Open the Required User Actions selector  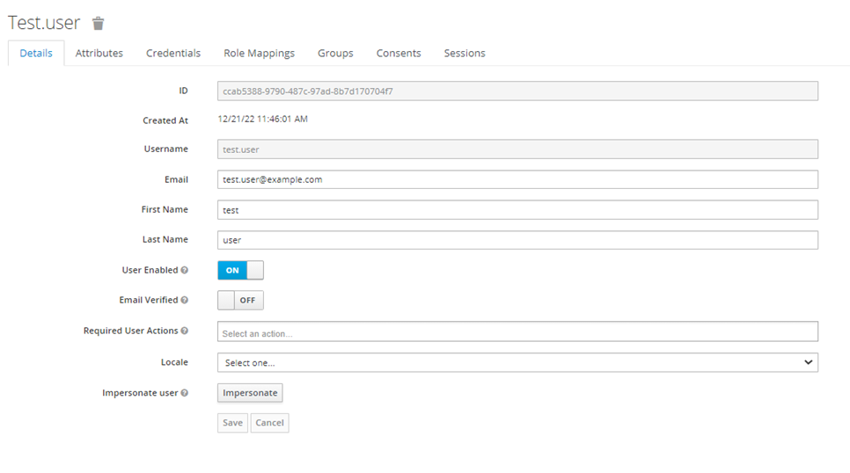(517, 331)
